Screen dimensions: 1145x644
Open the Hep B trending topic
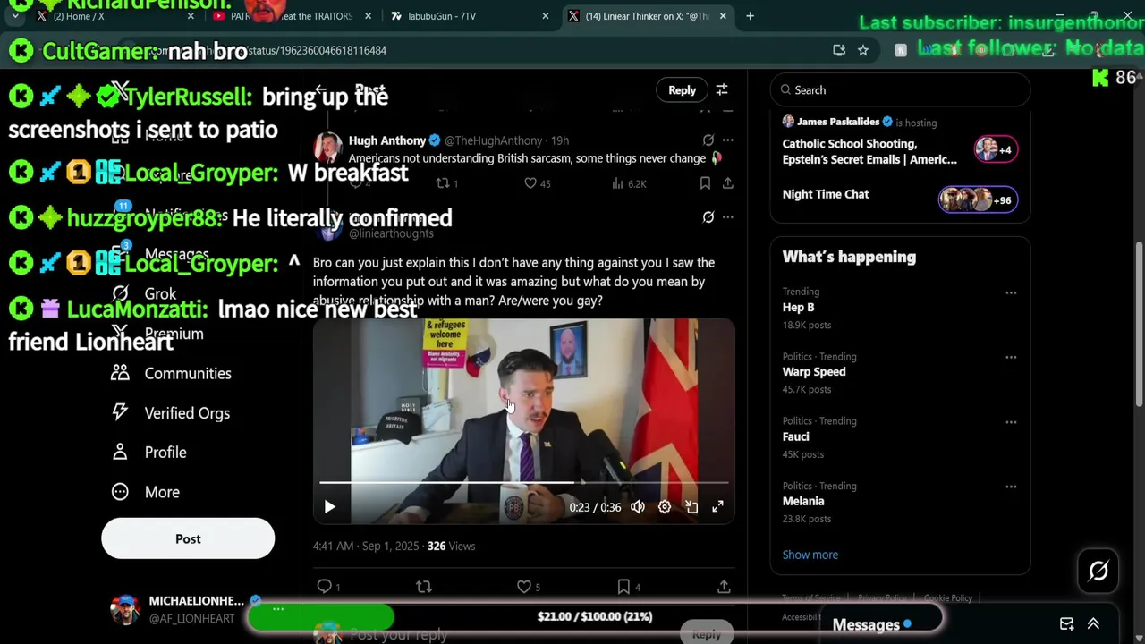798,308
